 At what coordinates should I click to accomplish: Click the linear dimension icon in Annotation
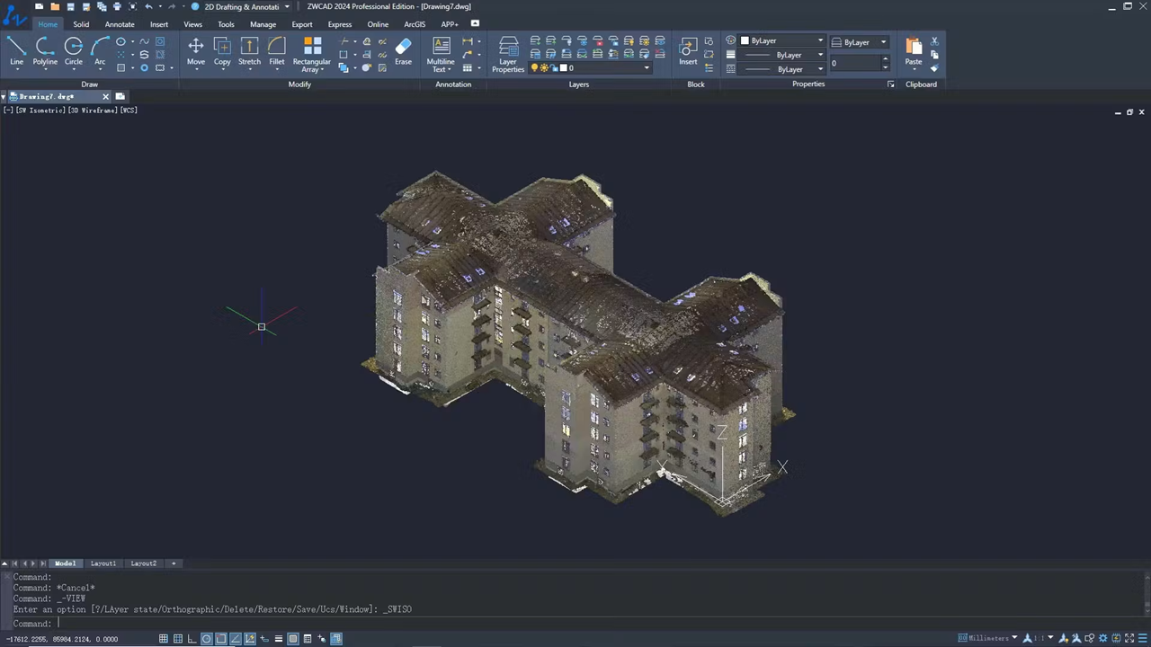[x=468, y=41]
